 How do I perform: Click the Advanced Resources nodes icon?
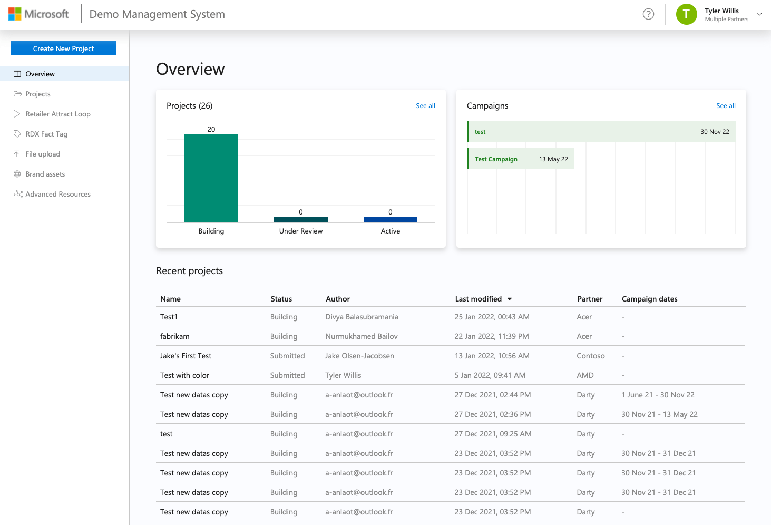point(18,194)
